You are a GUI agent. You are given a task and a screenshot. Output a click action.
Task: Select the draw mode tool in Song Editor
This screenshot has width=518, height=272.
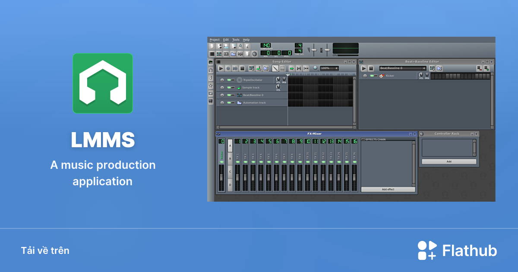coord(275,69)
